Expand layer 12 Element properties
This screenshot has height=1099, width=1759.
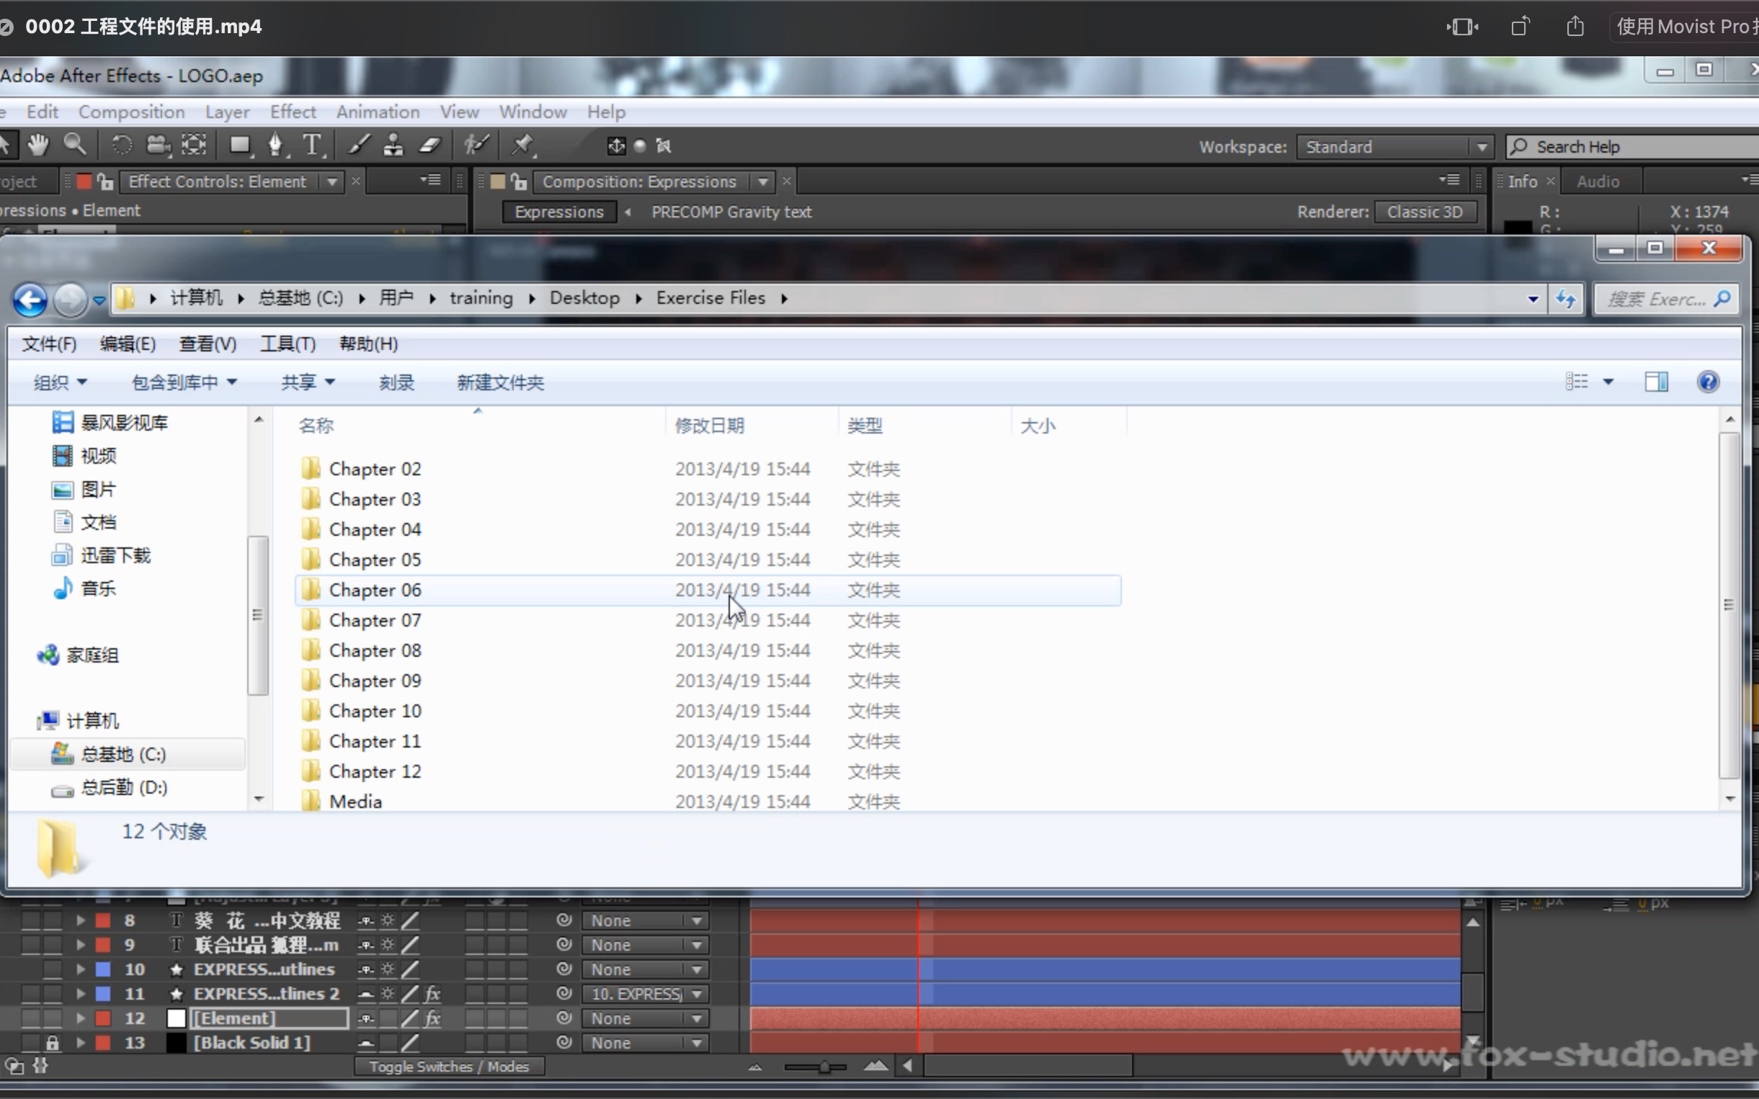click(x=81, y=1018)
